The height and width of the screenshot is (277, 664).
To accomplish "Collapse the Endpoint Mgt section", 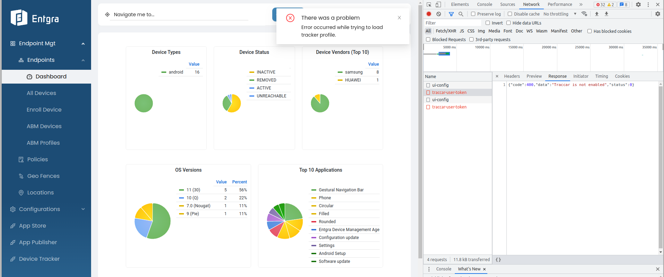I will [x=83, y=44].
